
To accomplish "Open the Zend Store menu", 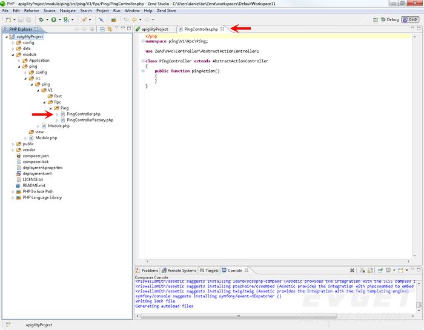I will 167,11.
